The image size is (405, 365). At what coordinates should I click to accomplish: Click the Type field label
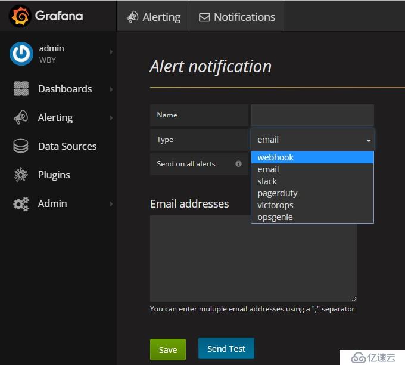(165, 140)
